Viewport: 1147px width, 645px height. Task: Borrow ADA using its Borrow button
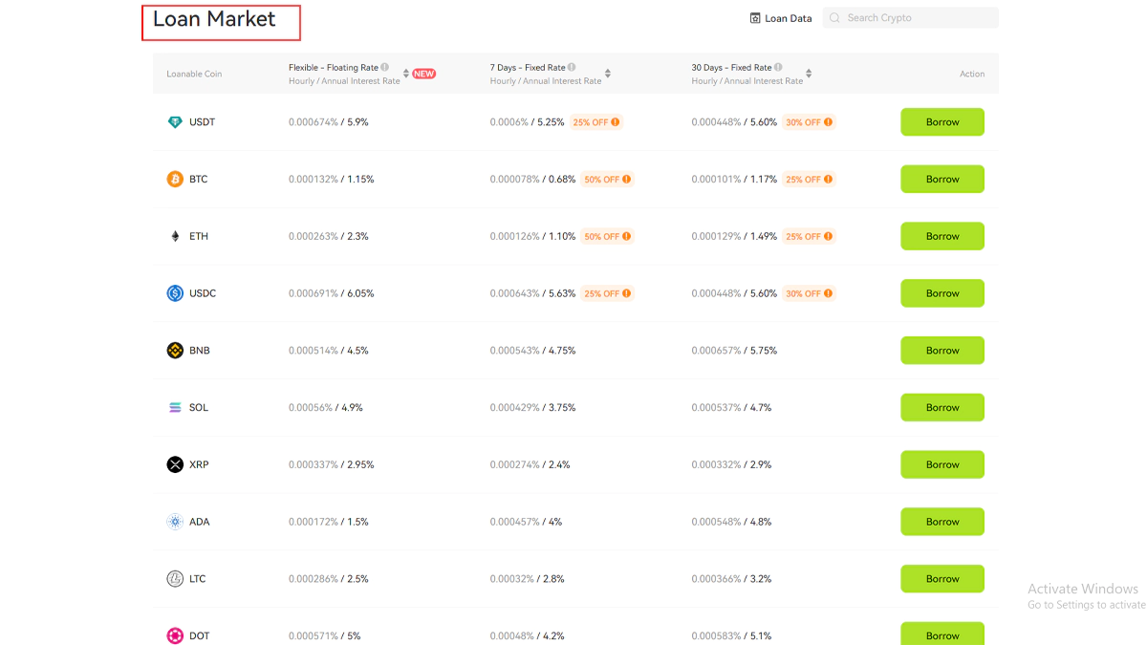click(941, 522)
